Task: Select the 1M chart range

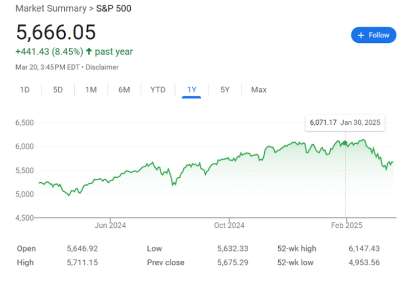Action: pos(91,90)
